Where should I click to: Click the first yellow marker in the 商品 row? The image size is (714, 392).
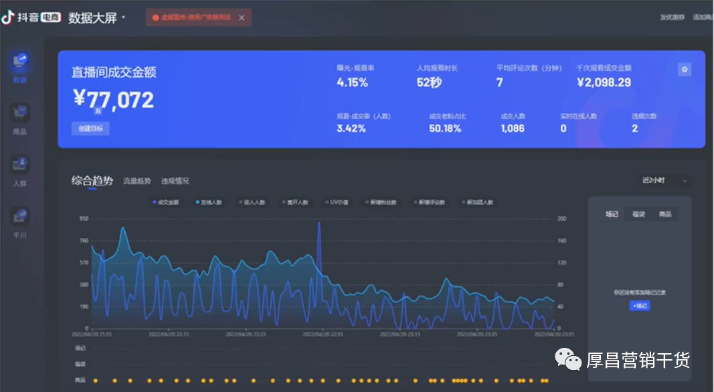pos(95,381)
